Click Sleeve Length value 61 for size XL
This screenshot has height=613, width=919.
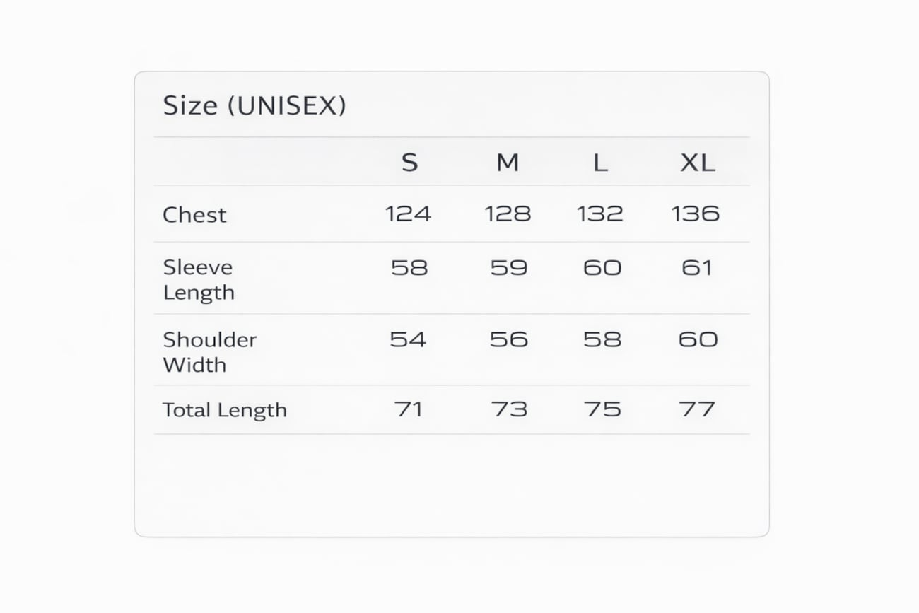[696, 268]
